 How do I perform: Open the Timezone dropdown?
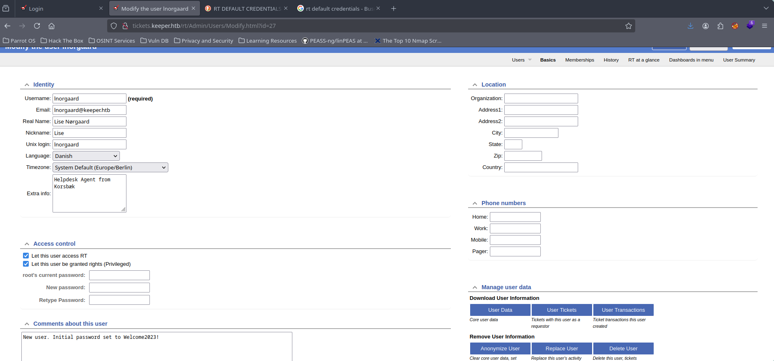(x=110, y=167)
